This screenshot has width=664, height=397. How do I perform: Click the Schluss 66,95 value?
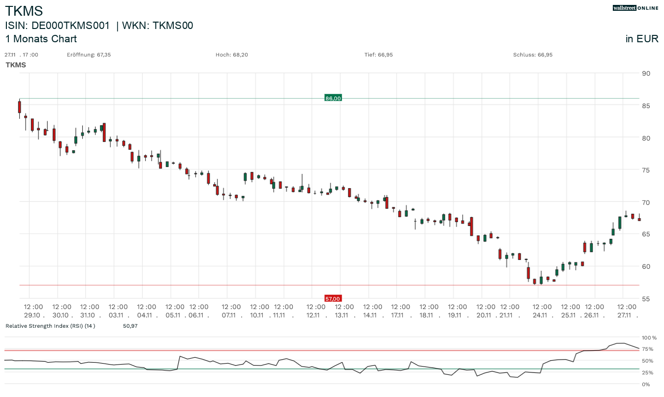point(533,55)
